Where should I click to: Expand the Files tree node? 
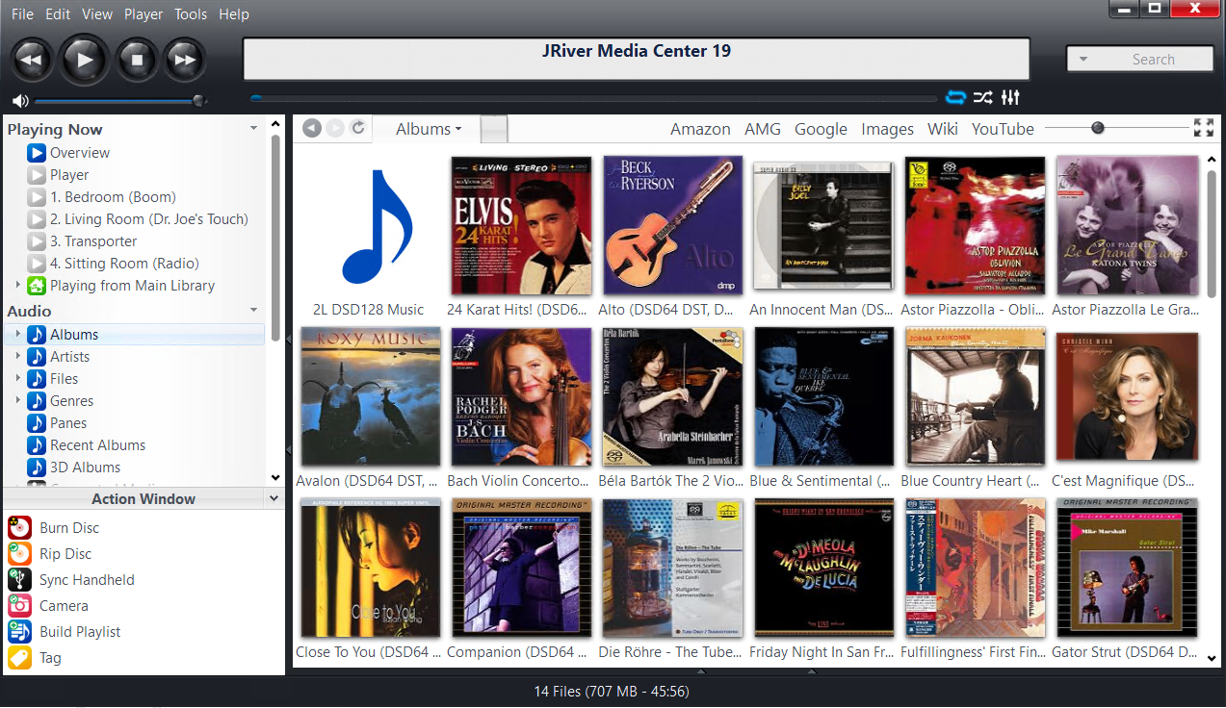click(17, 378)
